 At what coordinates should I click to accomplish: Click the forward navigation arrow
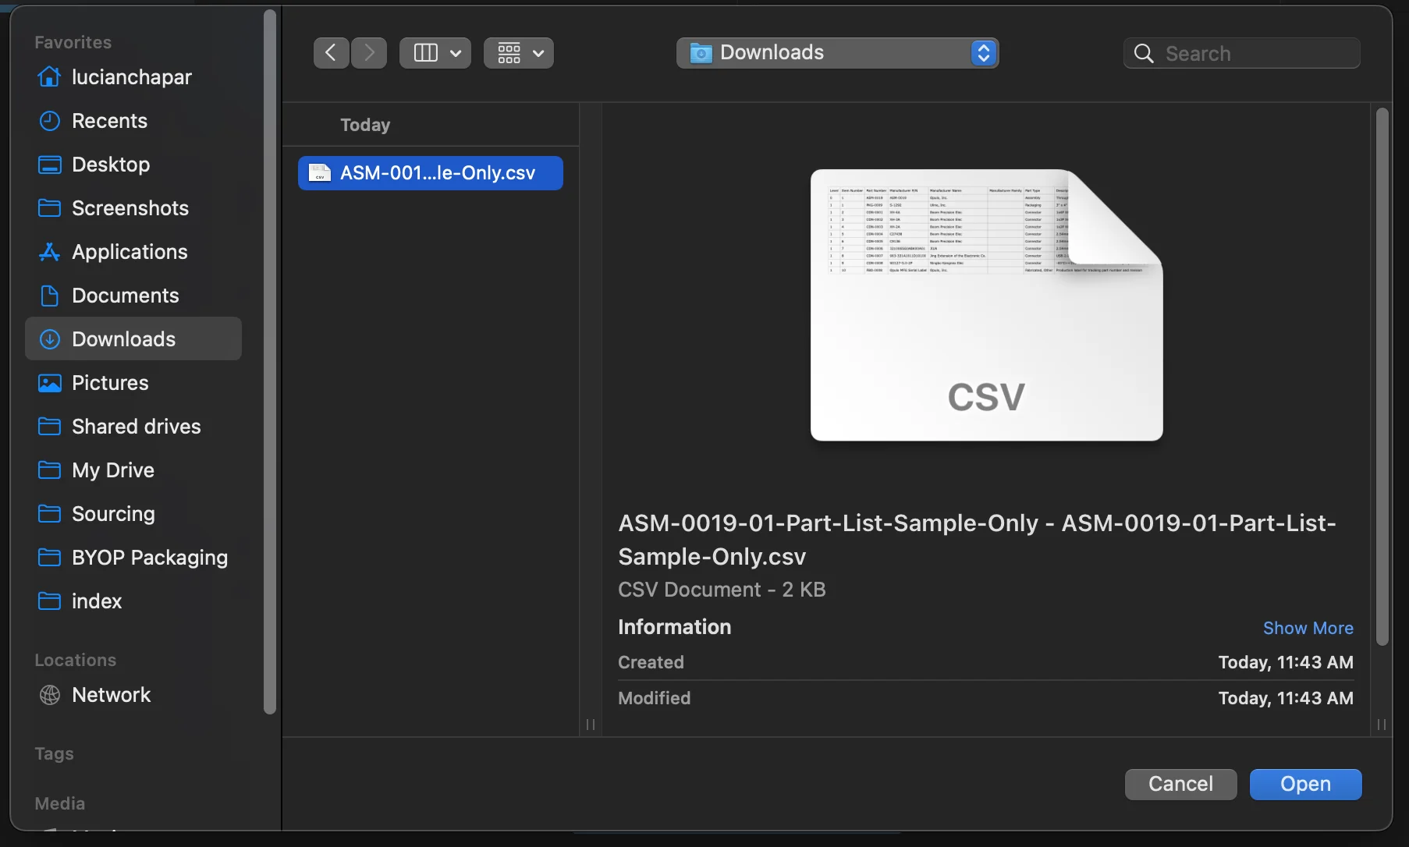(x=369, y=53)
